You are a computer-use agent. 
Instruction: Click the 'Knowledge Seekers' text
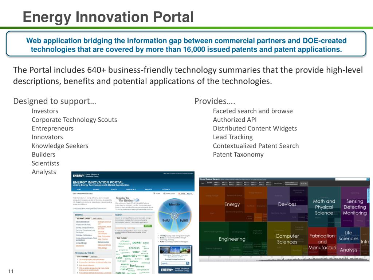pos(60,146)
